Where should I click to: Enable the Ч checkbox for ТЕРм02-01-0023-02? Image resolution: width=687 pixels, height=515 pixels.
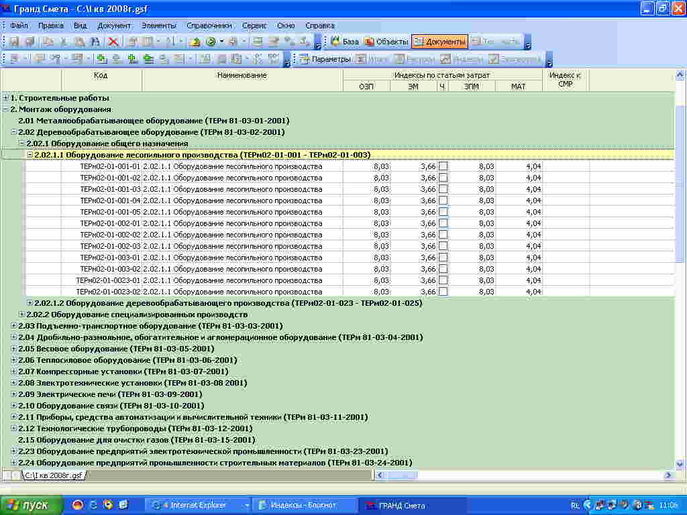point(443,292)
